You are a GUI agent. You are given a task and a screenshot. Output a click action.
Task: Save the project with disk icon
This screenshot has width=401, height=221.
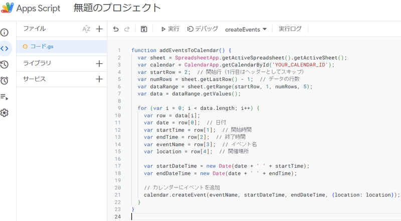click(144, 29)
